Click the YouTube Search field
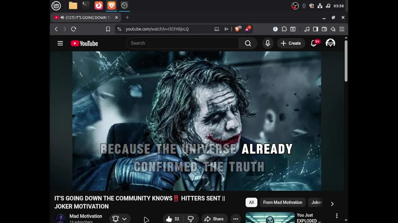Image resolution: width=398 pixels, height=223 pixels. (182, 43)
